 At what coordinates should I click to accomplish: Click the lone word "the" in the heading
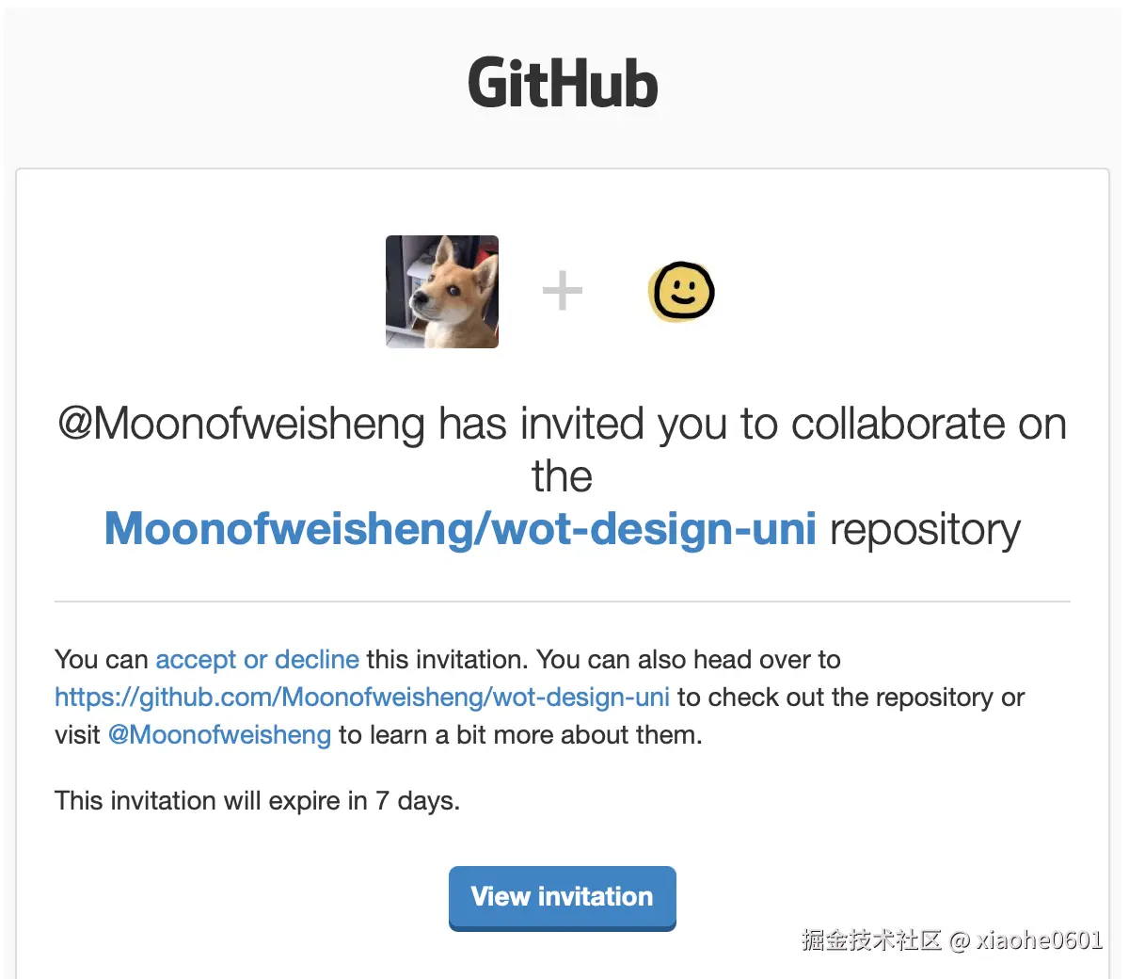[562, 476]
